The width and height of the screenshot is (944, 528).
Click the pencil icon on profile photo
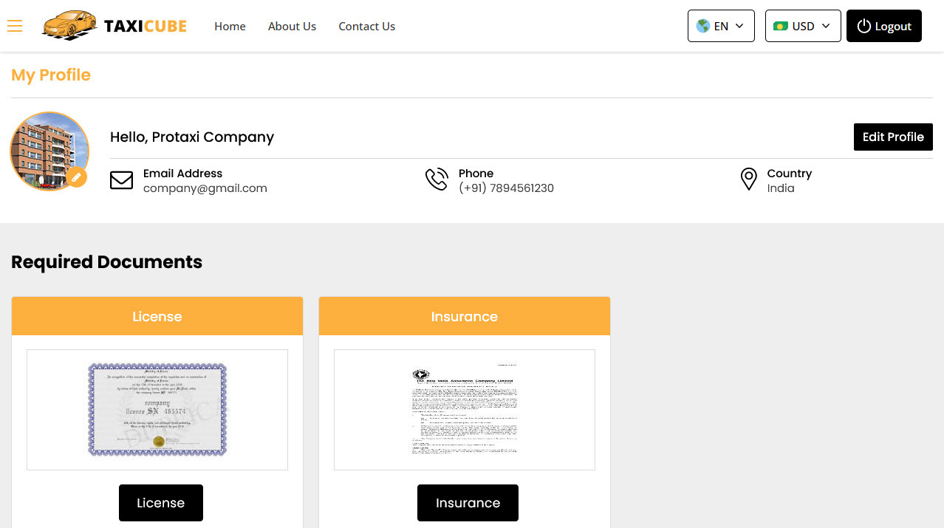(x=76, y=177)
